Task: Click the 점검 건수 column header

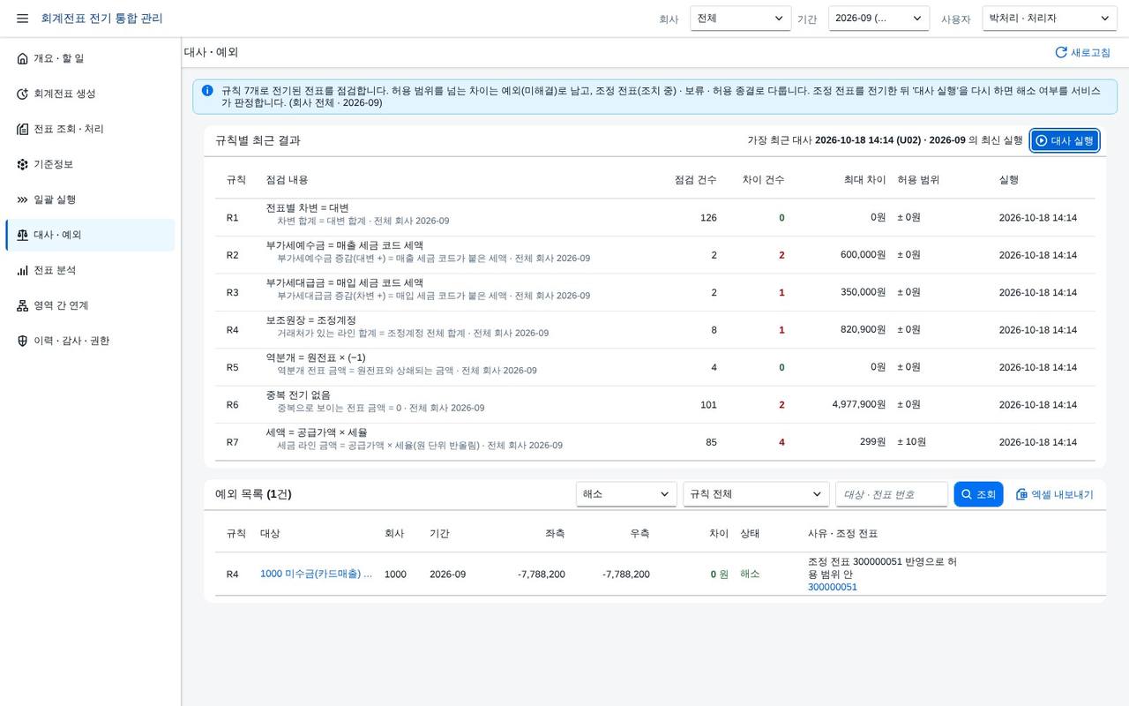Action: click(x=696, y=180)
